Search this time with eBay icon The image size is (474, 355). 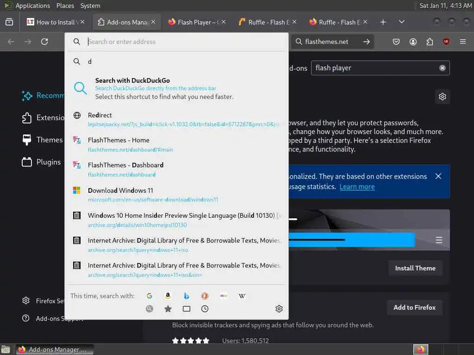[x=224, y=296]
